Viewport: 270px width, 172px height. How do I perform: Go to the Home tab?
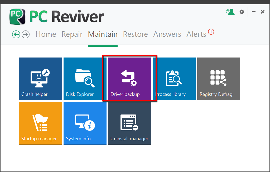46,34
